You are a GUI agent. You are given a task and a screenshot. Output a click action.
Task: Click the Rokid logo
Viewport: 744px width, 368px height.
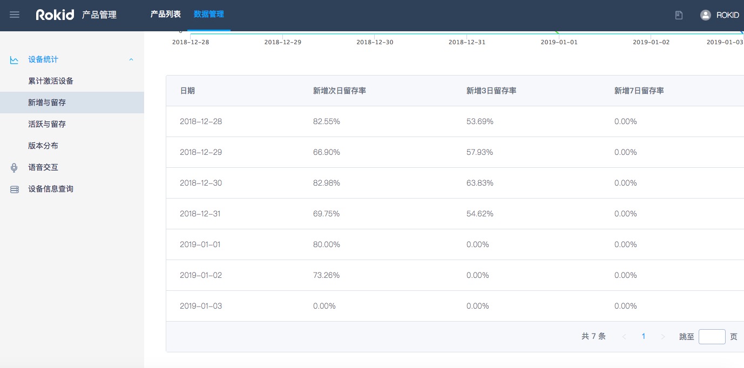(x=55, y=15)
